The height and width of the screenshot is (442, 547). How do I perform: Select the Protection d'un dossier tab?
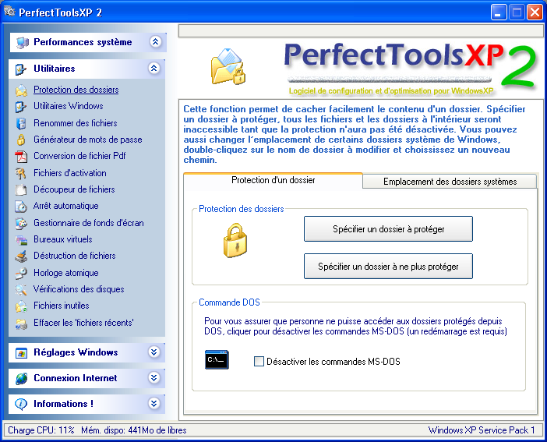(273, 180)
